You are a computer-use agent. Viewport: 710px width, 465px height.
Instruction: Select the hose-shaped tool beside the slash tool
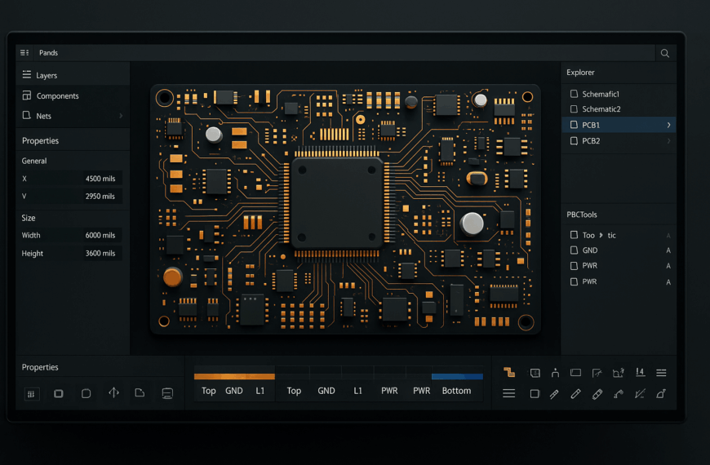619,394
